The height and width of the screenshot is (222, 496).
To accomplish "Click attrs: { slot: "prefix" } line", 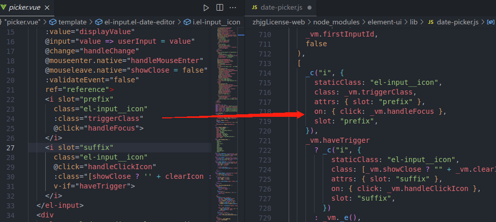I will tap(370, 102).
